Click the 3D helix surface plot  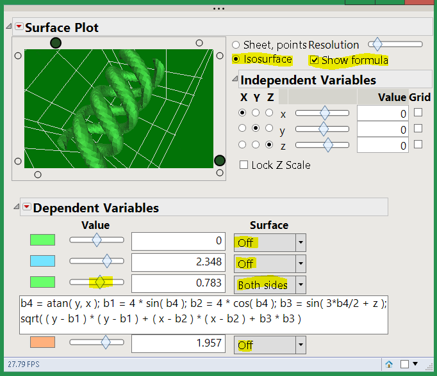(119, 109)
